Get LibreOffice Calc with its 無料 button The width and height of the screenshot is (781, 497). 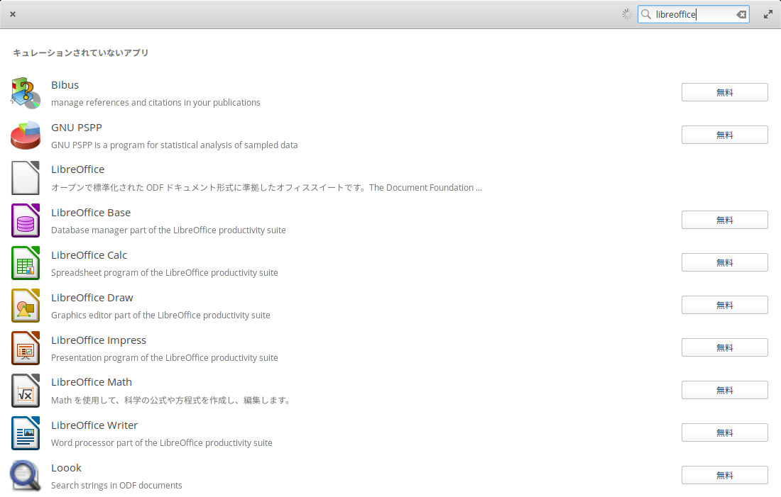click(x=725, y=262)
